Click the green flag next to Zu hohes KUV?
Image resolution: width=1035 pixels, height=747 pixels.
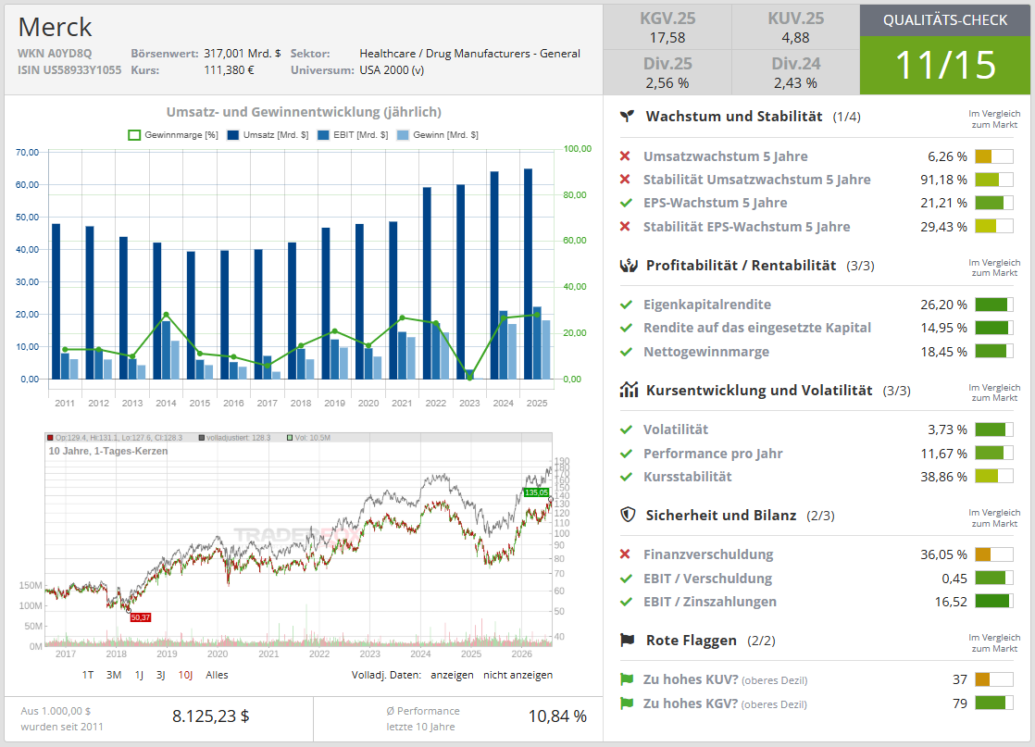(627, 679)
